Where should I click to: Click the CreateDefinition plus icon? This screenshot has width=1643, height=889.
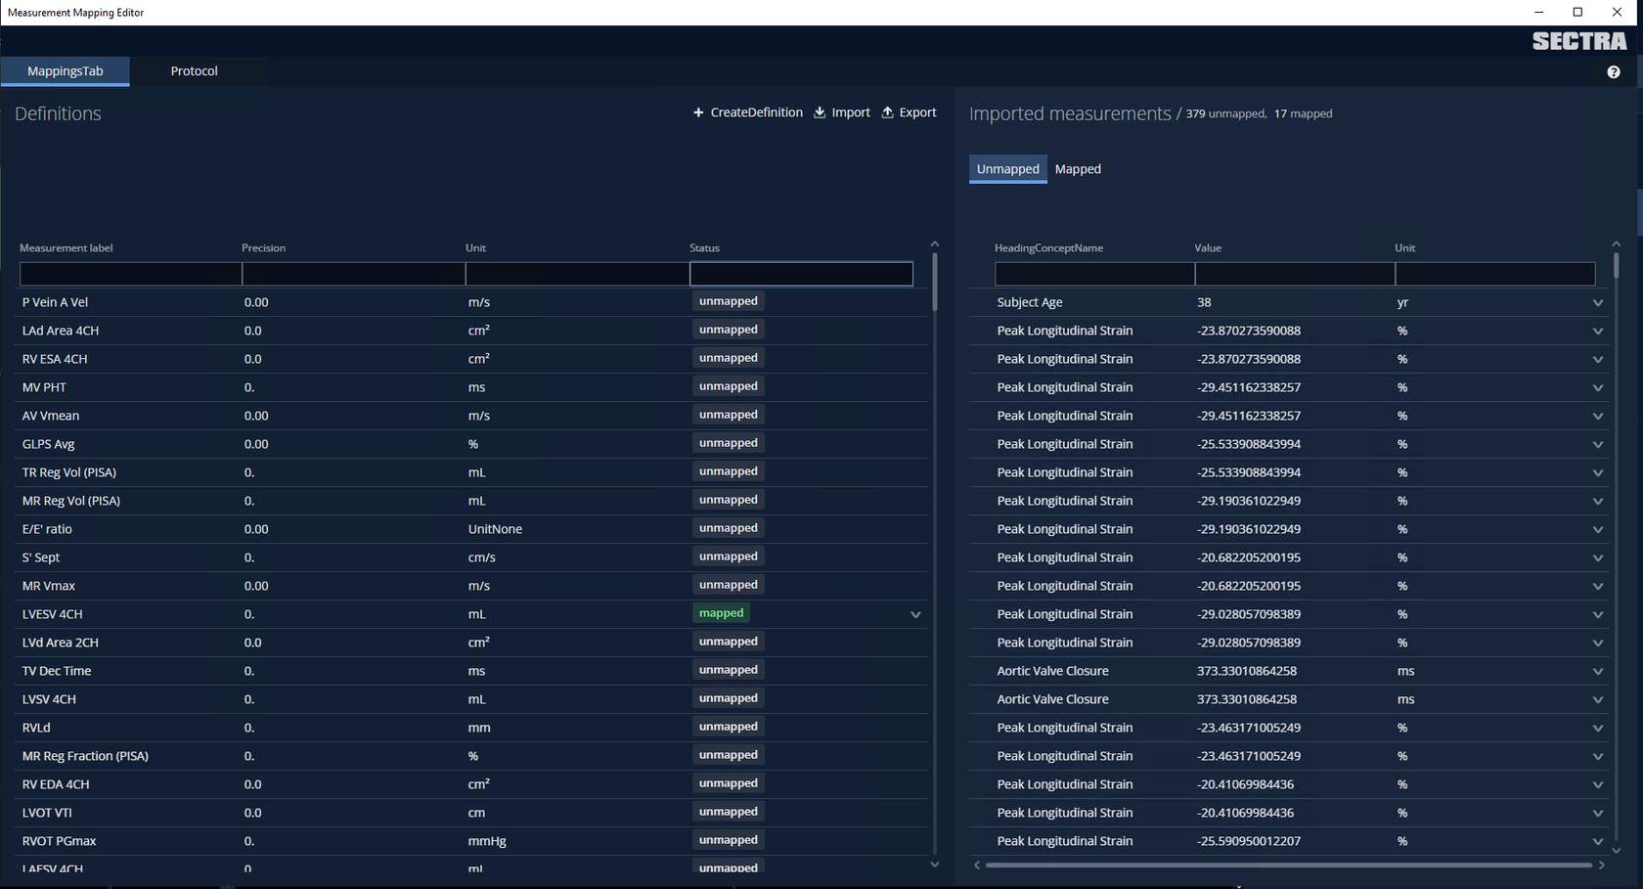pos(698,112)
